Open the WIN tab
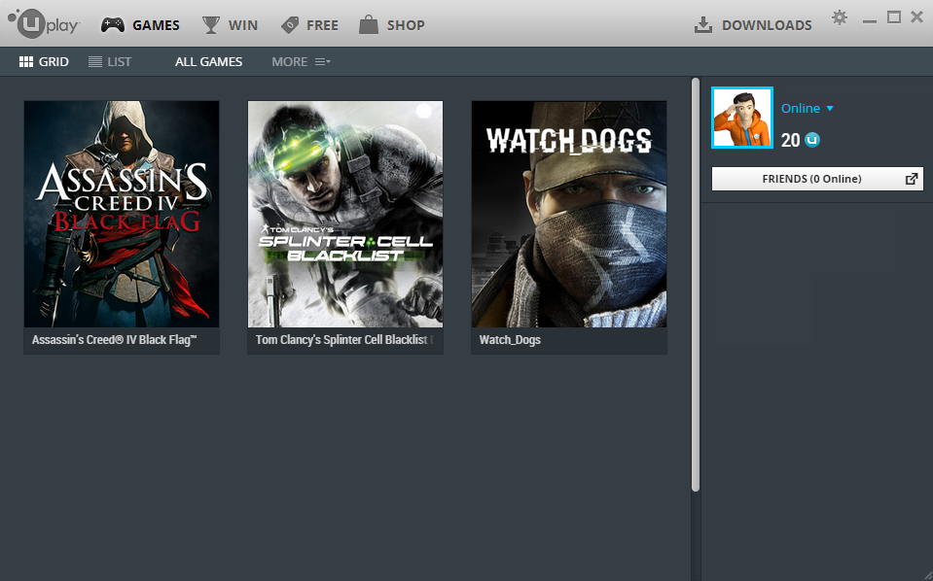Viewport: 933px width, 581px height. pyautogui.click(x=231, y=25)
